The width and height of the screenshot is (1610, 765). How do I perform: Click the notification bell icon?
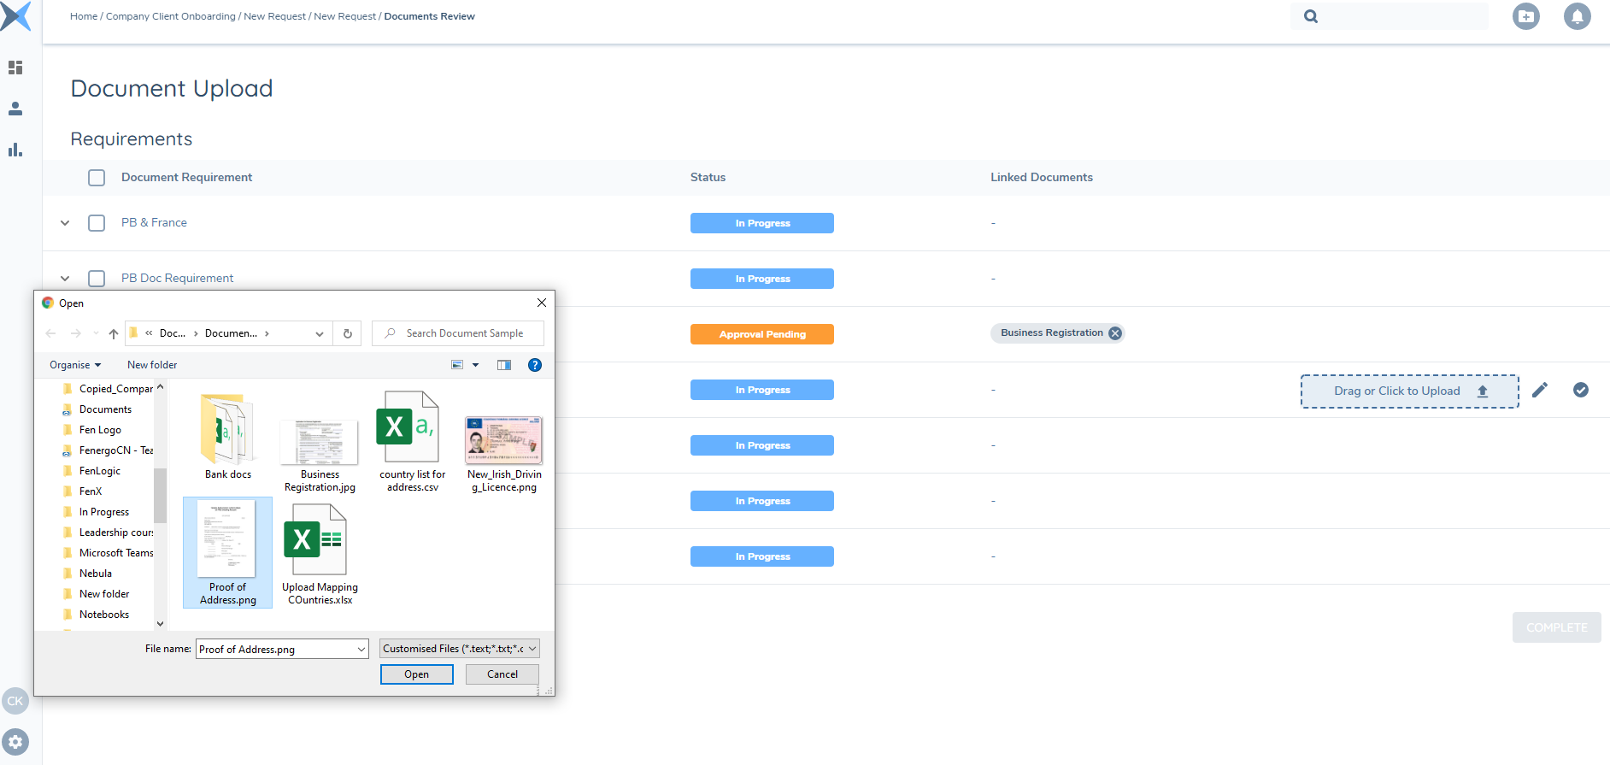tap(1577, 16)
